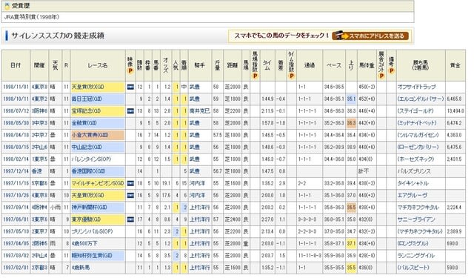Click the P icon under 馬場指数 header
Viewport: 474px width, 278px height.
click(255, 76)
